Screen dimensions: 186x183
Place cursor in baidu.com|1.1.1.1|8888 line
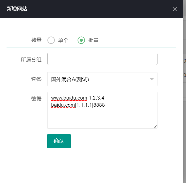(78, 105)
